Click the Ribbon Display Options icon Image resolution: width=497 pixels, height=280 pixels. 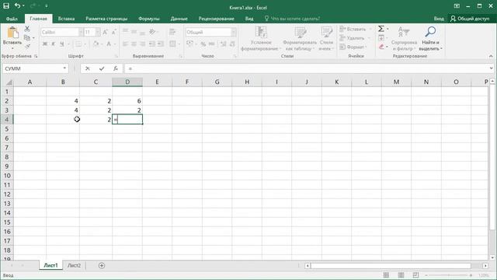[457, 6]
